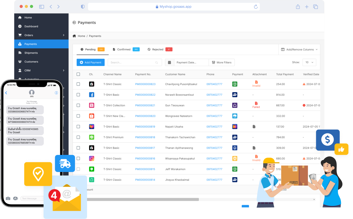Click the browser reload icon
This screenshot has height=219, width=353.
(256, 7)
